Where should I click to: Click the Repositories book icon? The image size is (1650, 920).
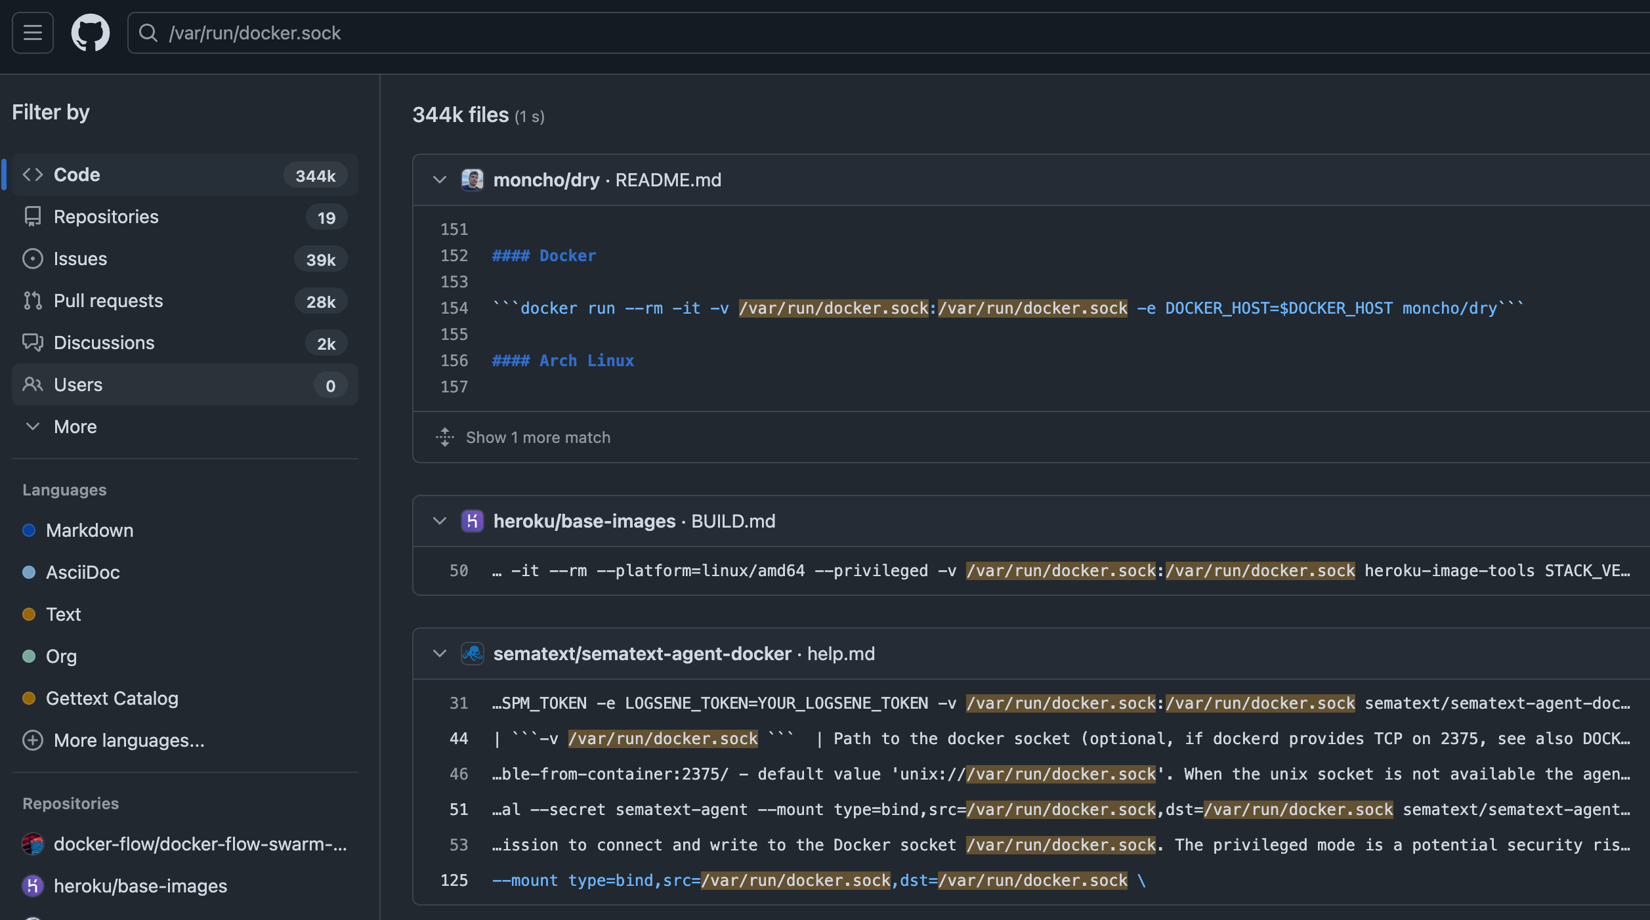pos(33,217)
